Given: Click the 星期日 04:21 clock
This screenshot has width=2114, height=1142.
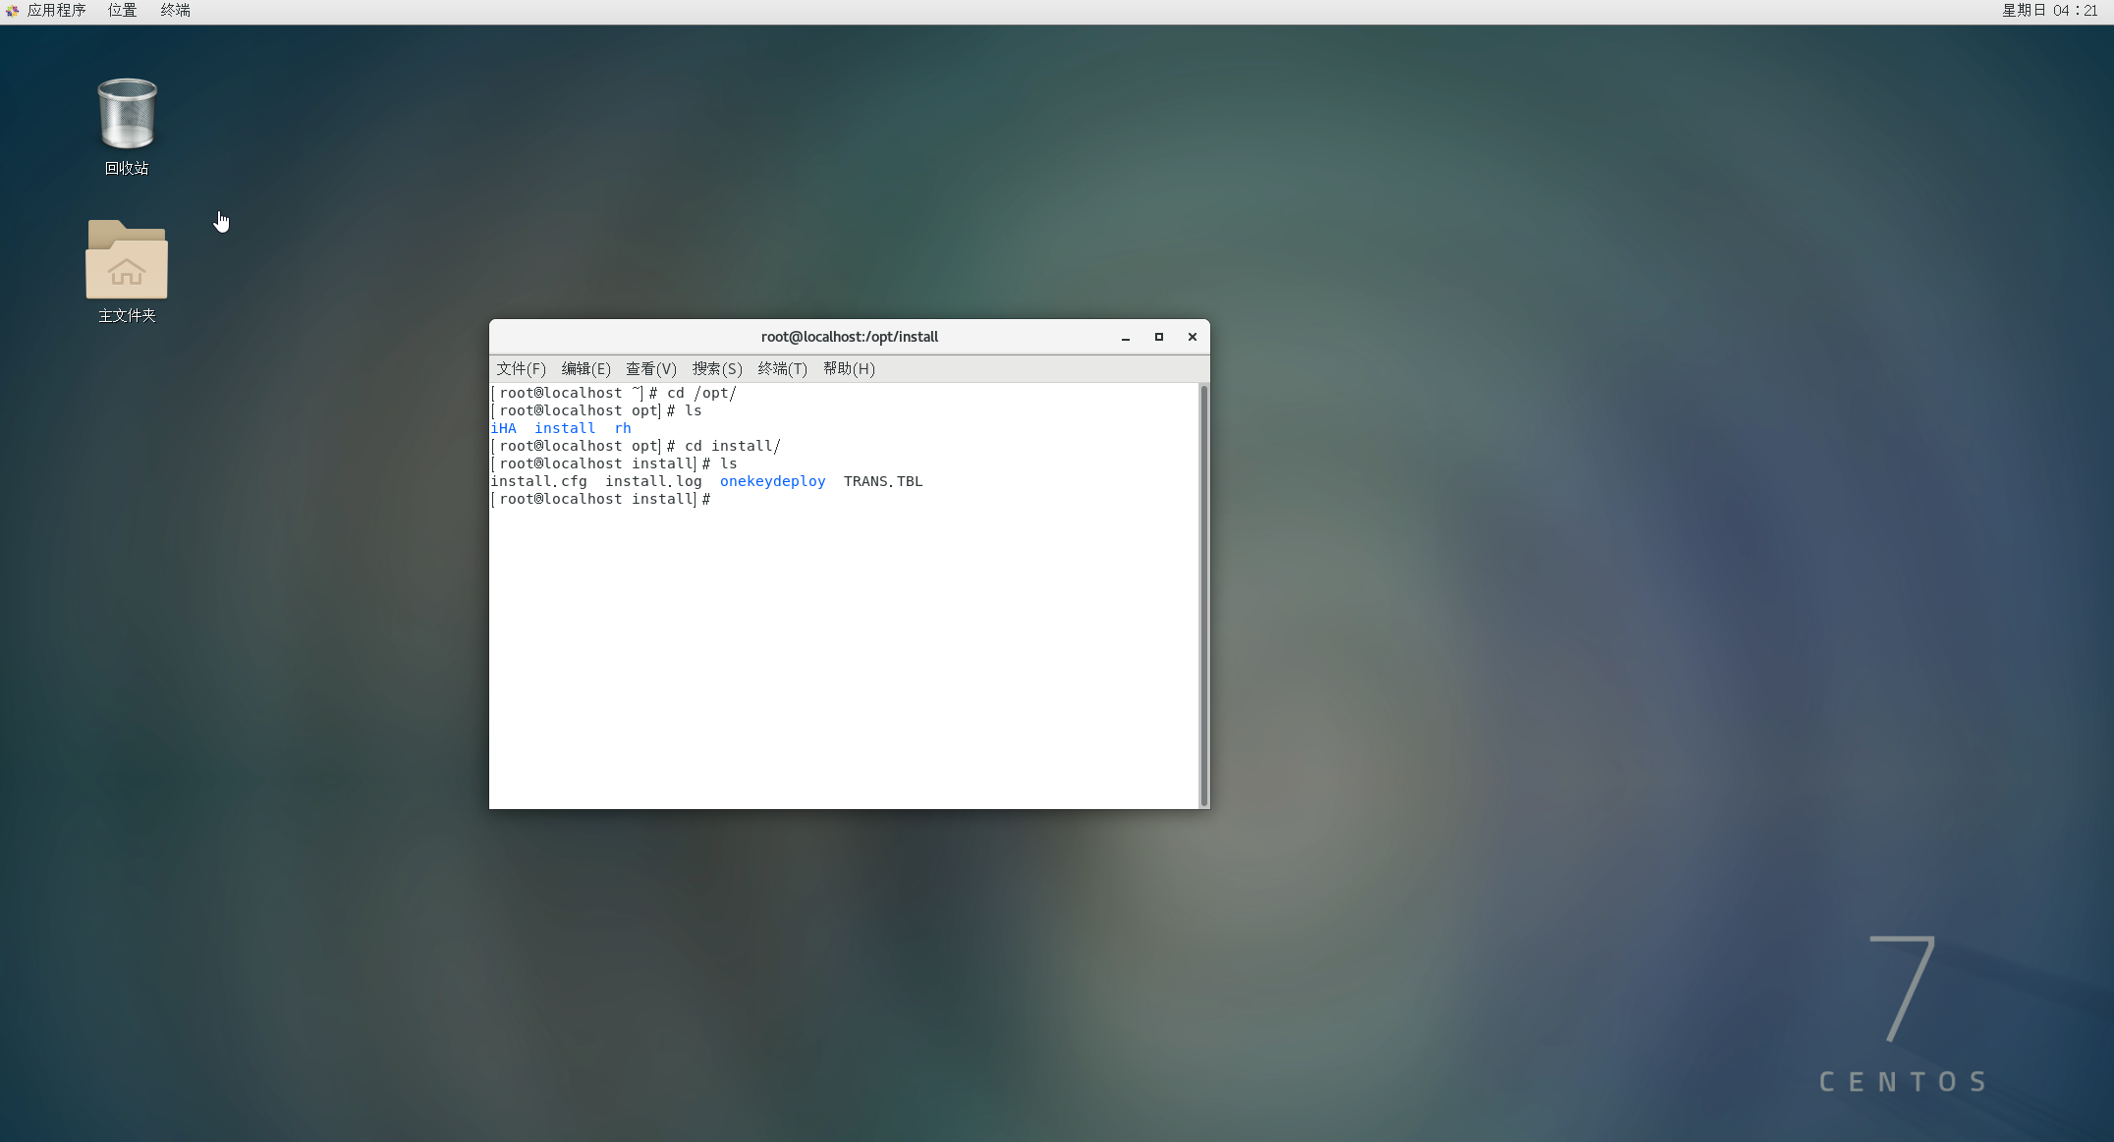Looking at the screenshot, I should coord(2049,11).
